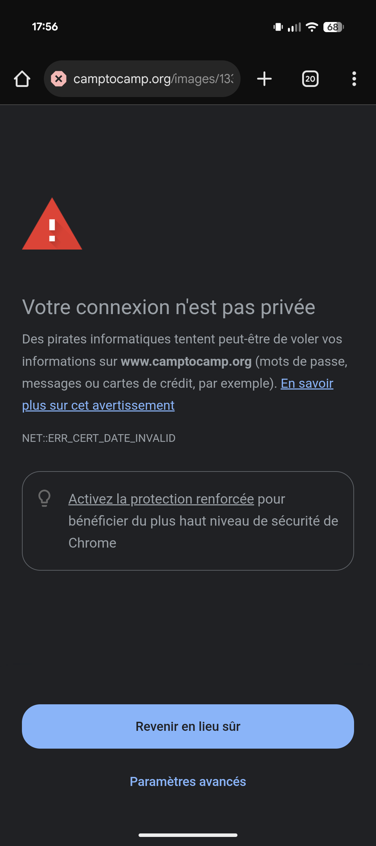376x846 pixels.
Task: Follow 'Activez la protection renforcée' link
Action: pos(161,499)
